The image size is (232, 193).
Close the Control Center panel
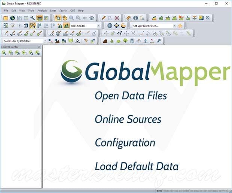(39, 47)
